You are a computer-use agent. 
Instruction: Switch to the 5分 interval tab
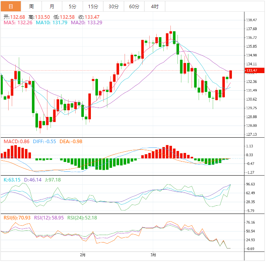coord(72,6)
